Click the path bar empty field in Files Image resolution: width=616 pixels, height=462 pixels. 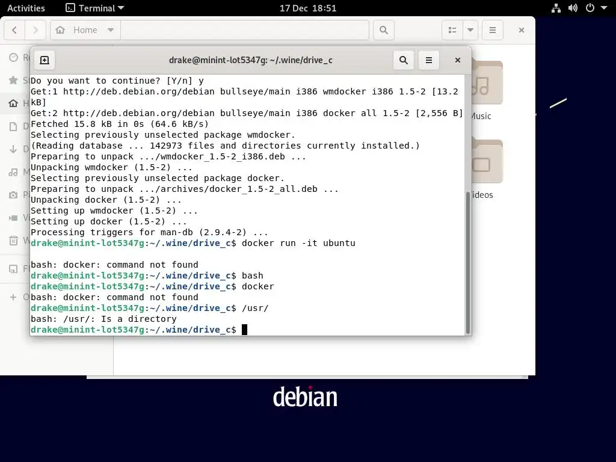coord(245,30)
